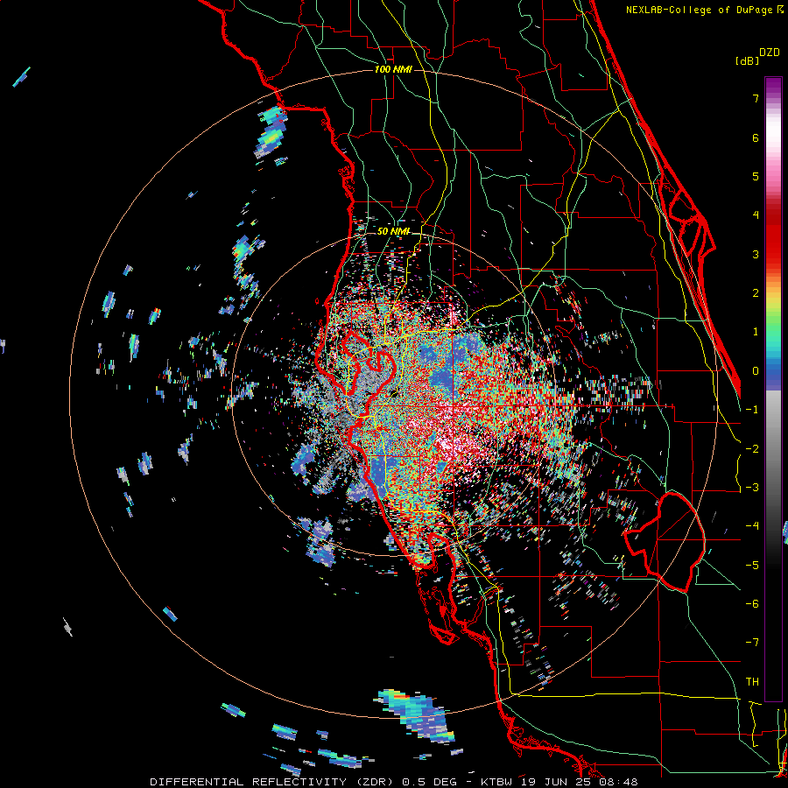Click the -3 dB scale tick label
Screen dimensions: 788x788
752,488
